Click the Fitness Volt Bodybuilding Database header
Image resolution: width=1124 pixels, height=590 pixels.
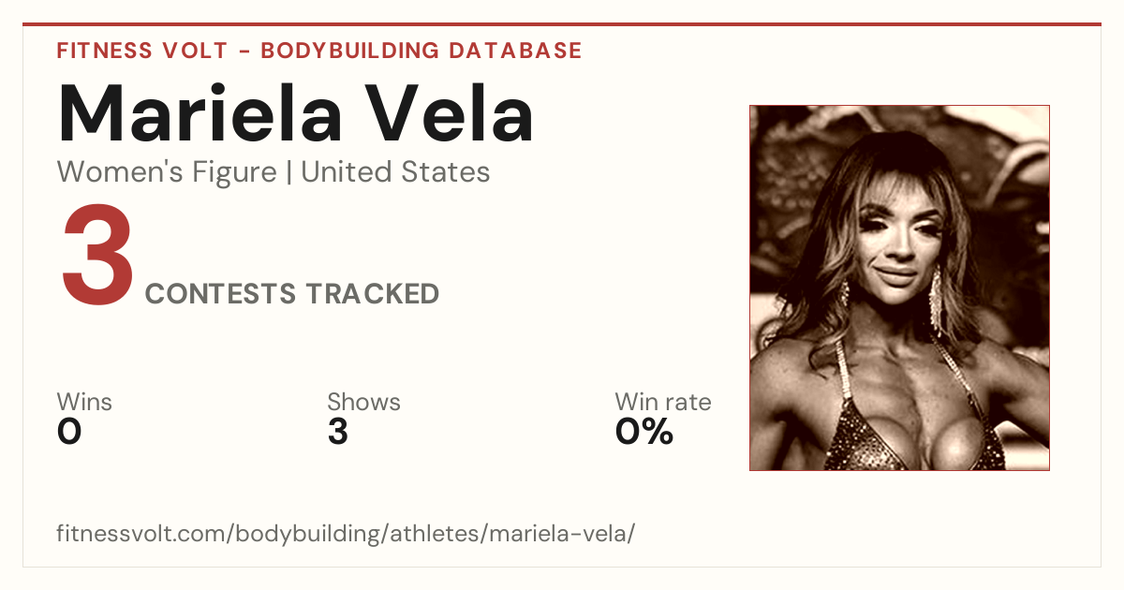319,51
